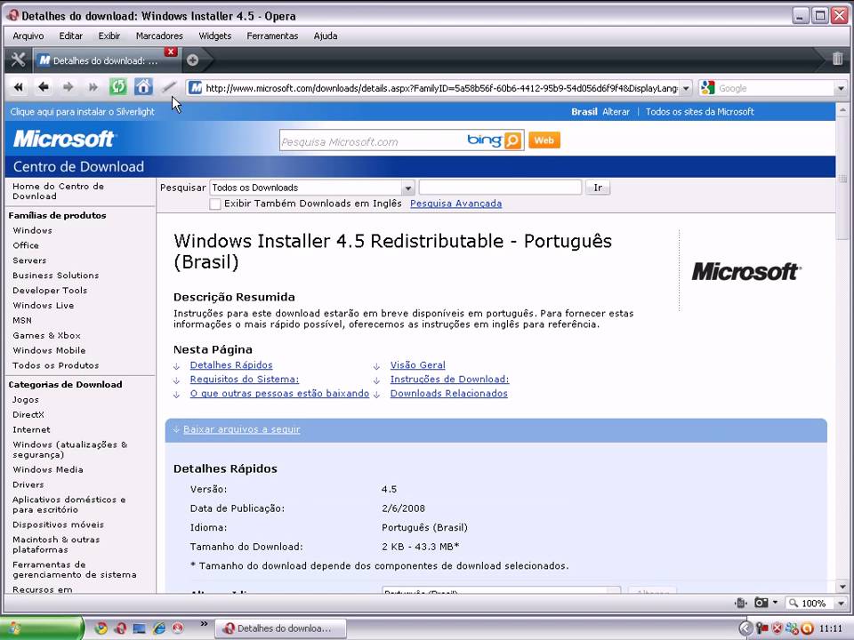Click the Ir search button
Image resolution: width=854 pixels, height=640 pixels.
pos(598,188)
